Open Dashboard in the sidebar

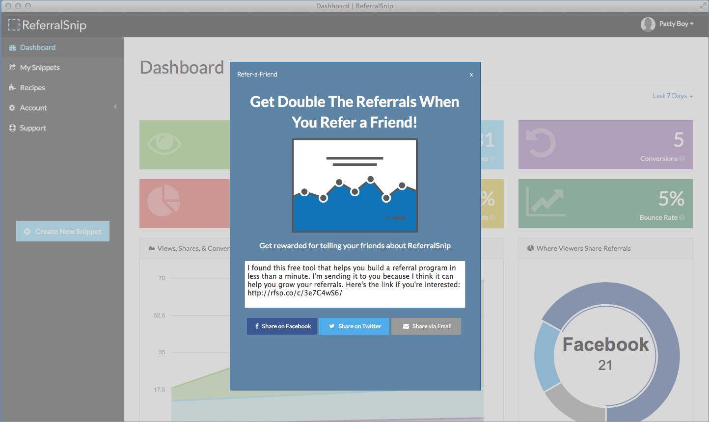[62, 48]
